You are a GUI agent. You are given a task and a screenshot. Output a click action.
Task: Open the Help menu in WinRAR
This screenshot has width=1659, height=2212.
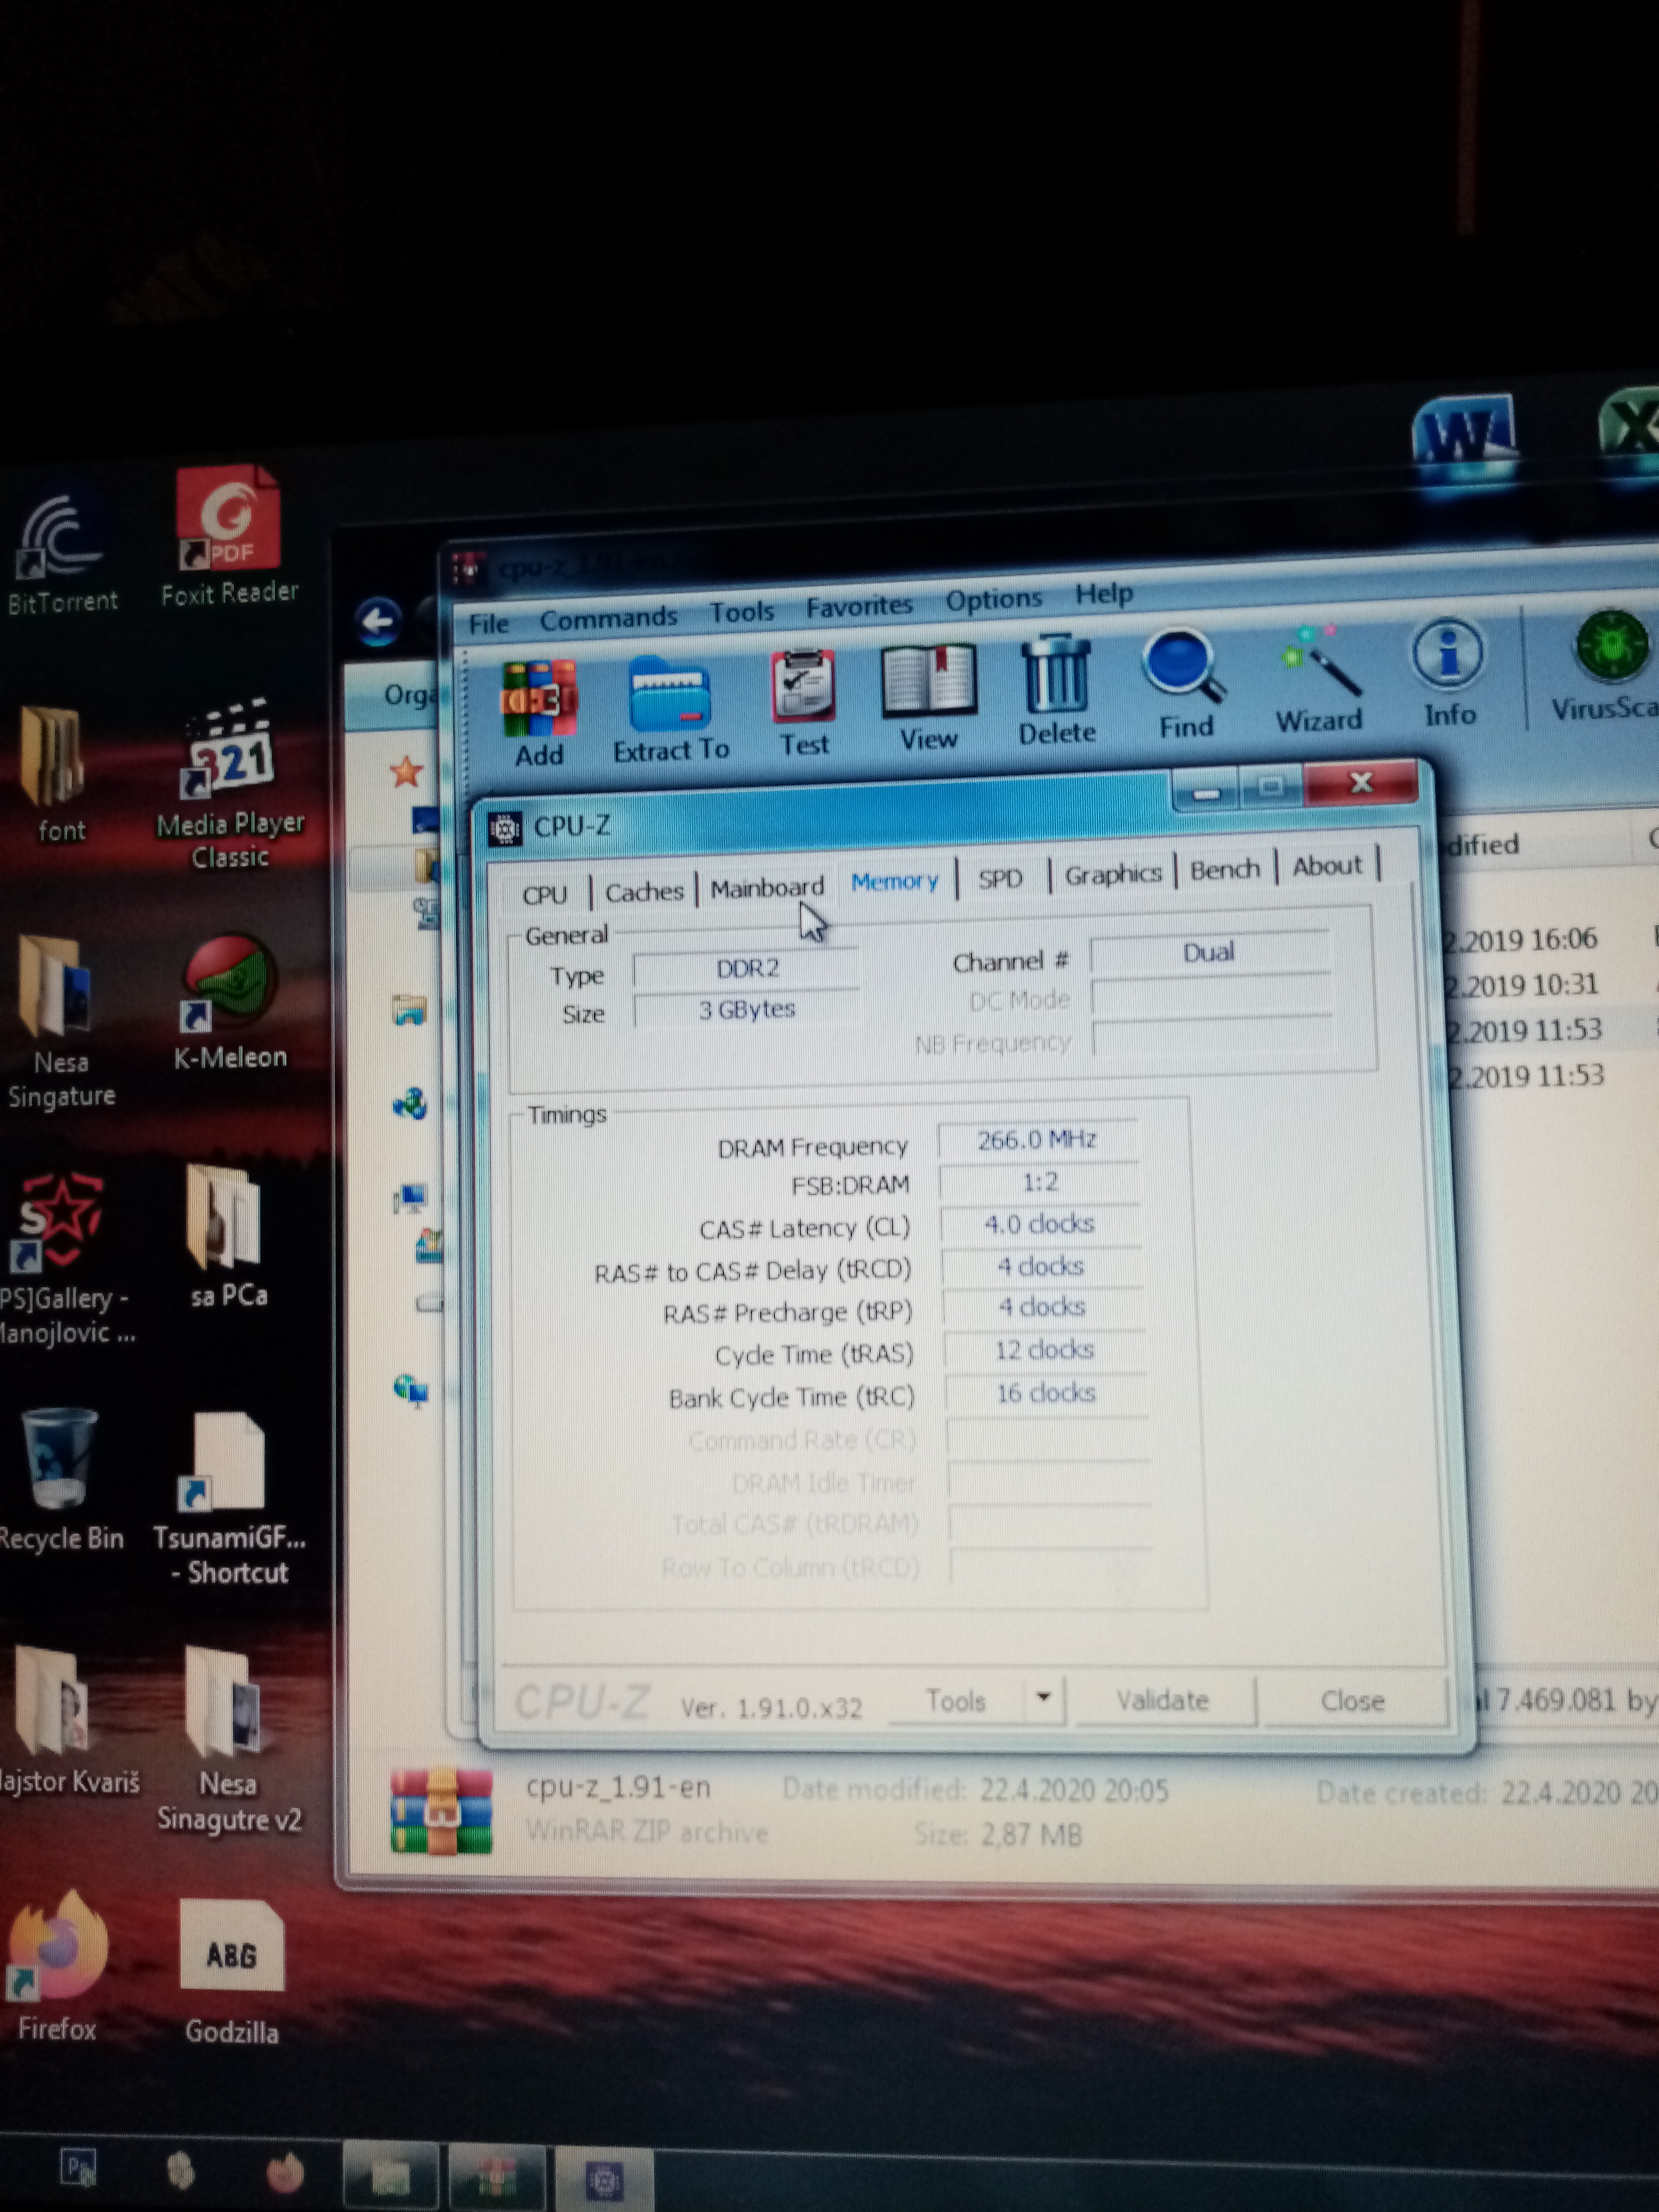pyautogui.click(x=1104, y=594)
